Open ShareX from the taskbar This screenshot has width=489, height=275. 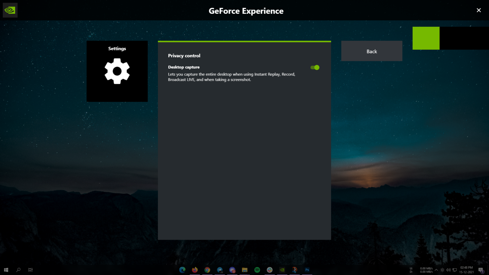294,270
